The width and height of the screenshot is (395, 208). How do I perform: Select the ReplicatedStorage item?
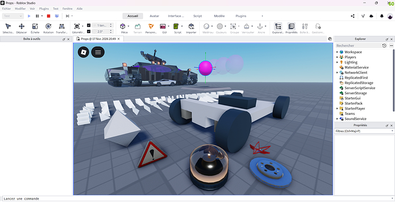pyautogui.click(x=359, y=83)
